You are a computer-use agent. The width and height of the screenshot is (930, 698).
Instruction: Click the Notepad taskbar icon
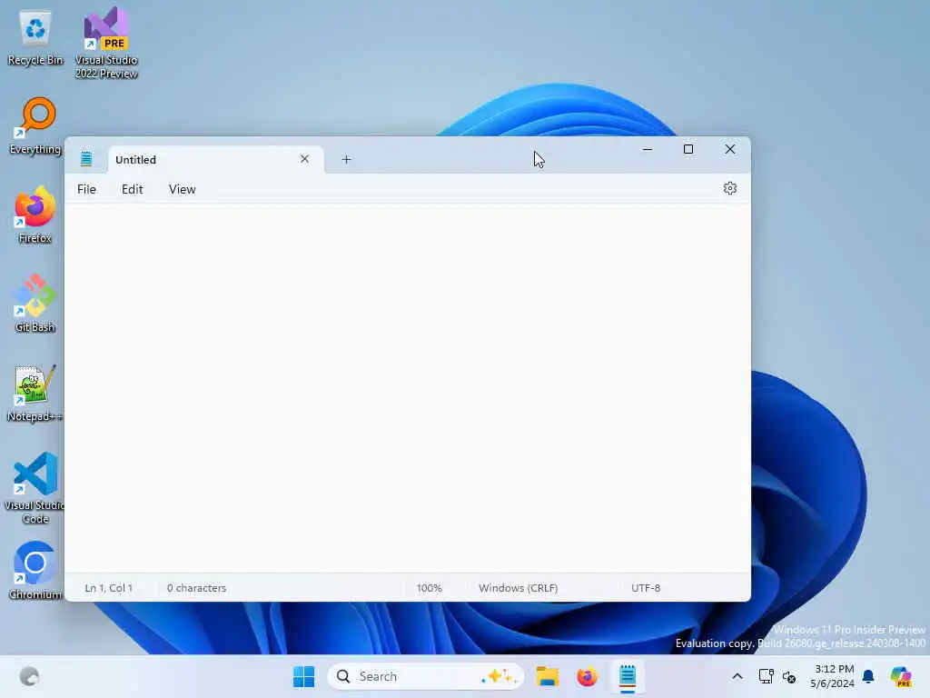[627, 676]
